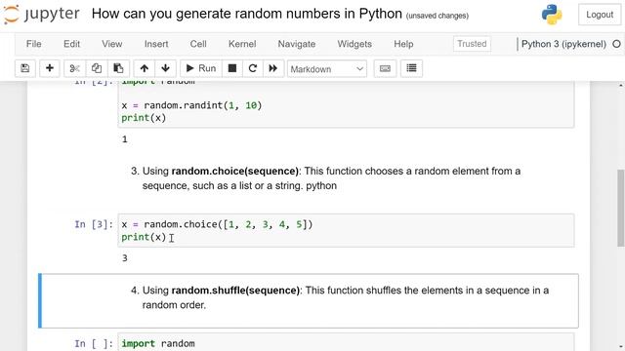The height and width of the screenshot is (351, 625).
Task: Open the View menu
Action: click(x=112, y=44)
